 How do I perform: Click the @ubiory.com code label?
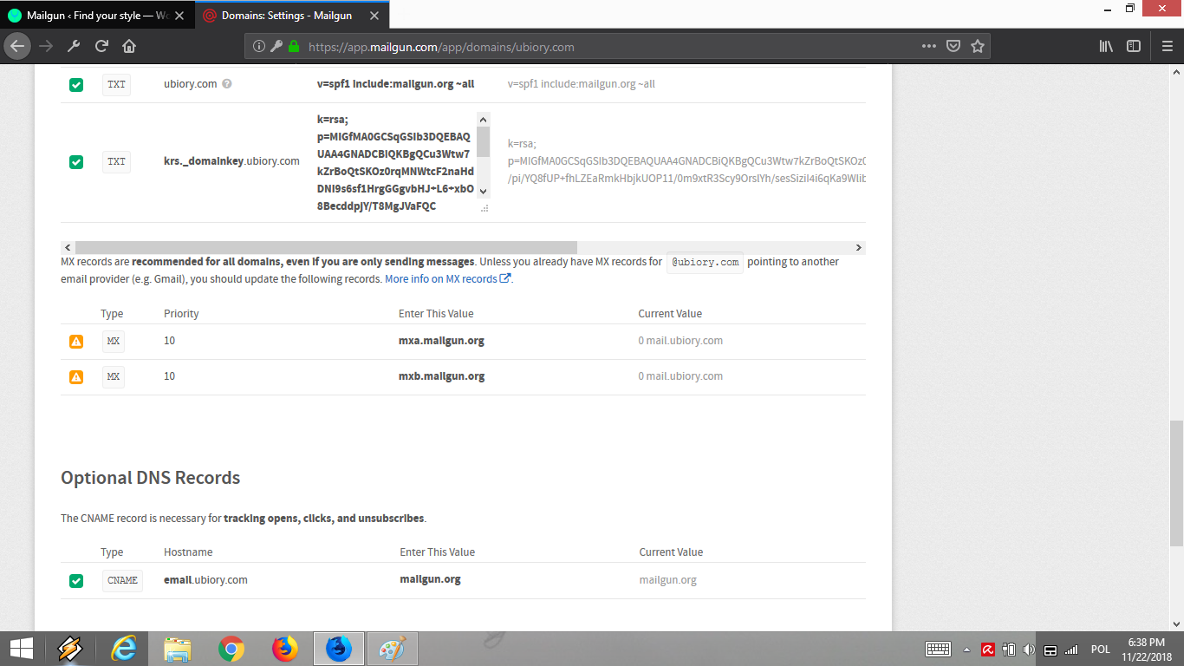[705, 262]
